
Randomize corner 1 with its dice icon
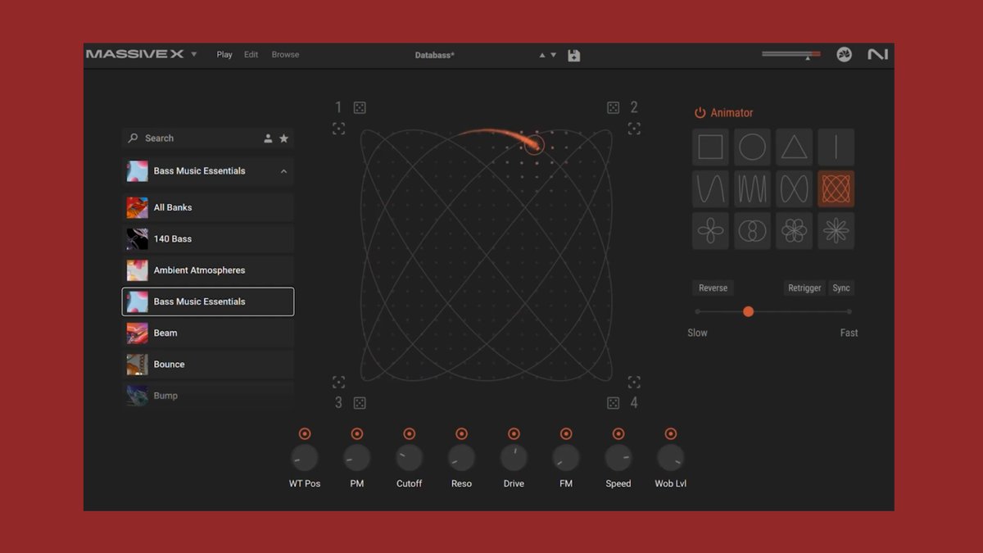360,107
